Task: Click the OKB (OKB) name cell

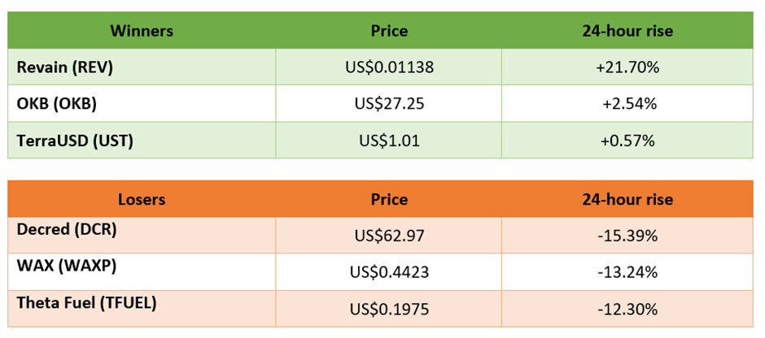Action: [x=142, y=103]
